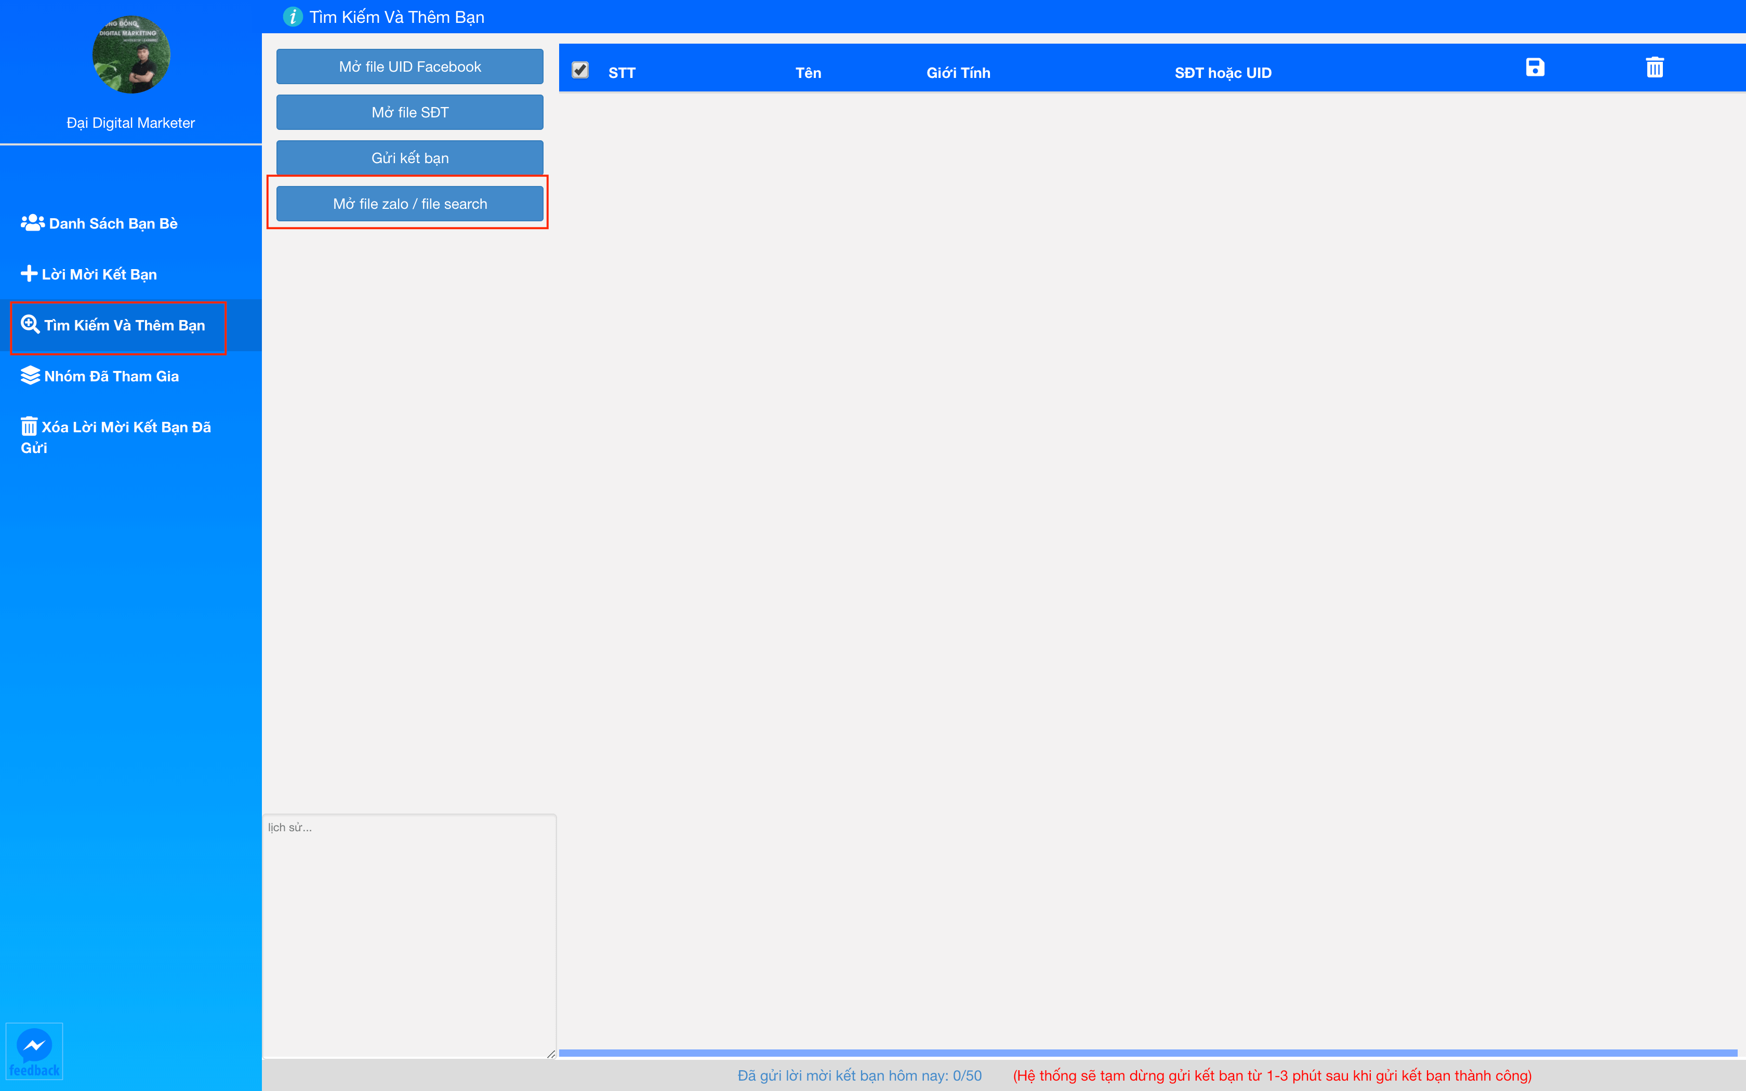Click the Giới Tính column header
The width and height of the screenshot is (1746, 1091).
[958, 72]
